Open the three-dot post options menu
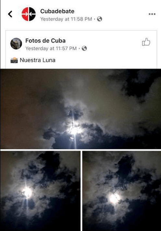 tap(152, 14)
